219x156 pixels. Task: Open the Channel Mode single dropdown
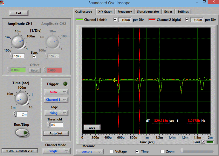(56, 151)
